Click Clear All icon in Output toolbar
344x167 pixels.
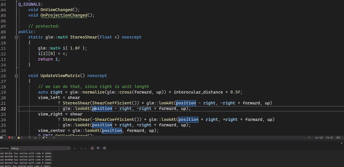[x=92, y=148]
